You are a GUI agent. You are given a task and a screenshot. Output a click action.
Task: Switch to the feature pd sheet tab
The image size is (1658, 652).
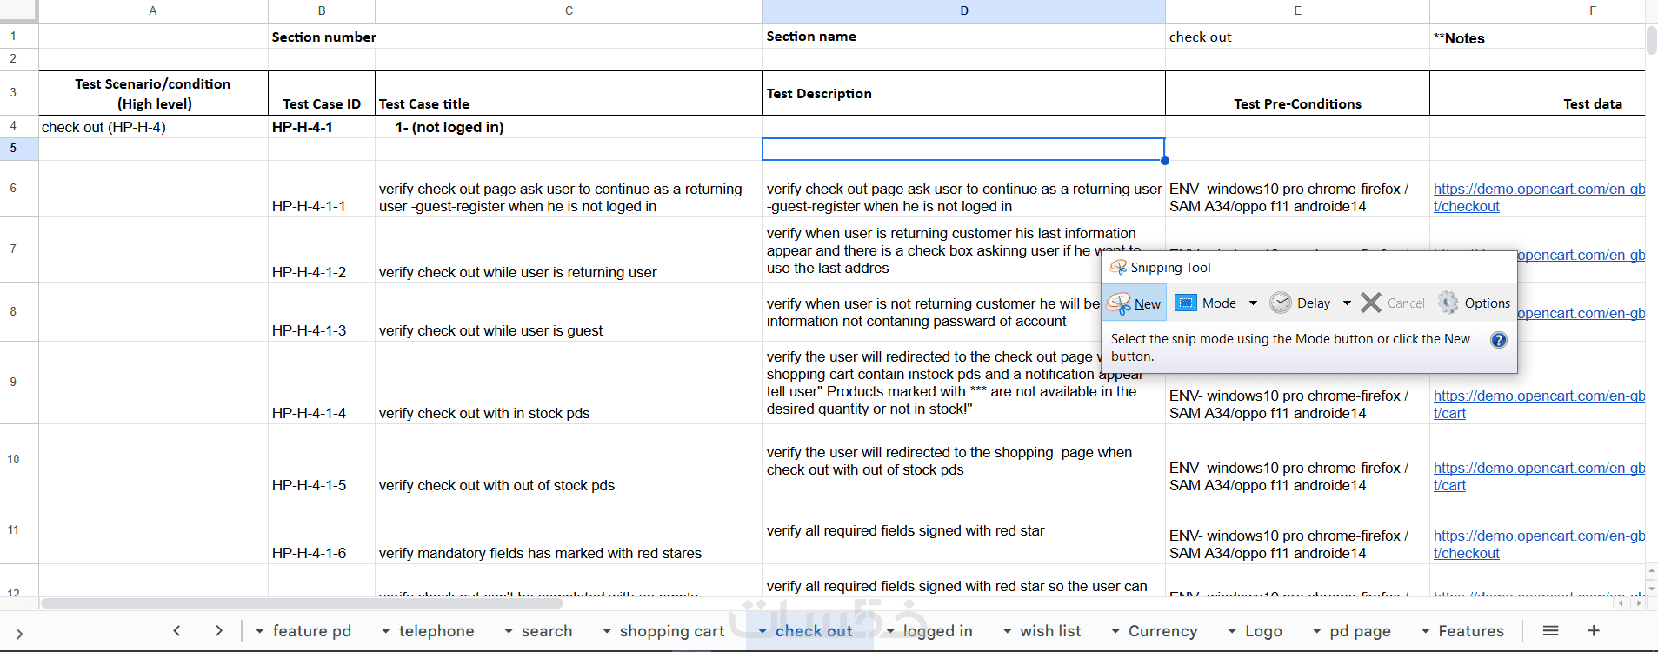pos(311,631)
